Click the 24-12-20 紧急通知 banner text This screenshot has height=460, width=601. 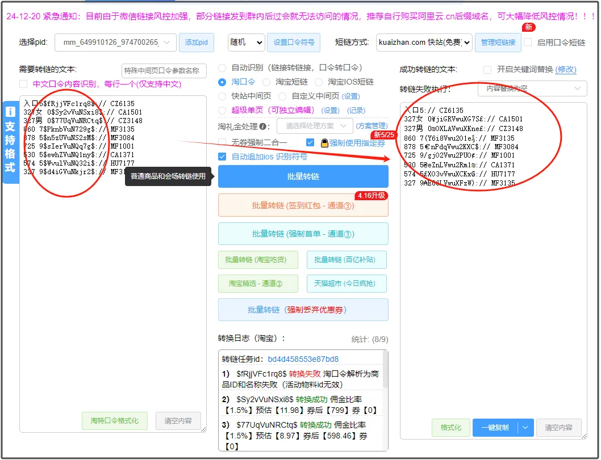coord(301,16)
